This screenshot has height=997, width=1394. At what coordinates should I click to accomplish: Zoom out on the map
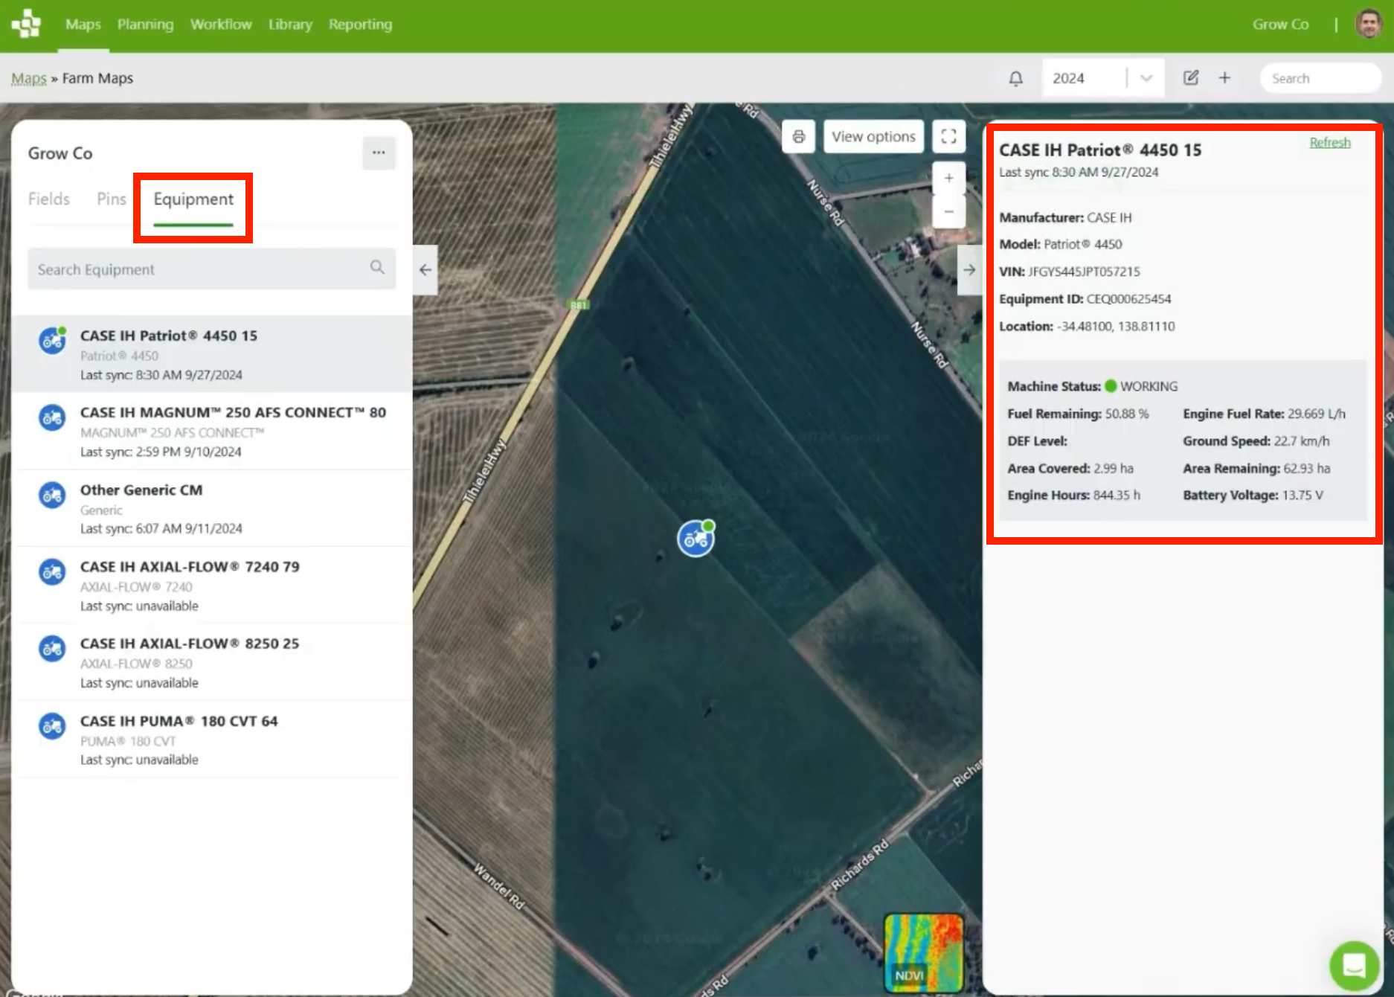click(x=948, y=211)
